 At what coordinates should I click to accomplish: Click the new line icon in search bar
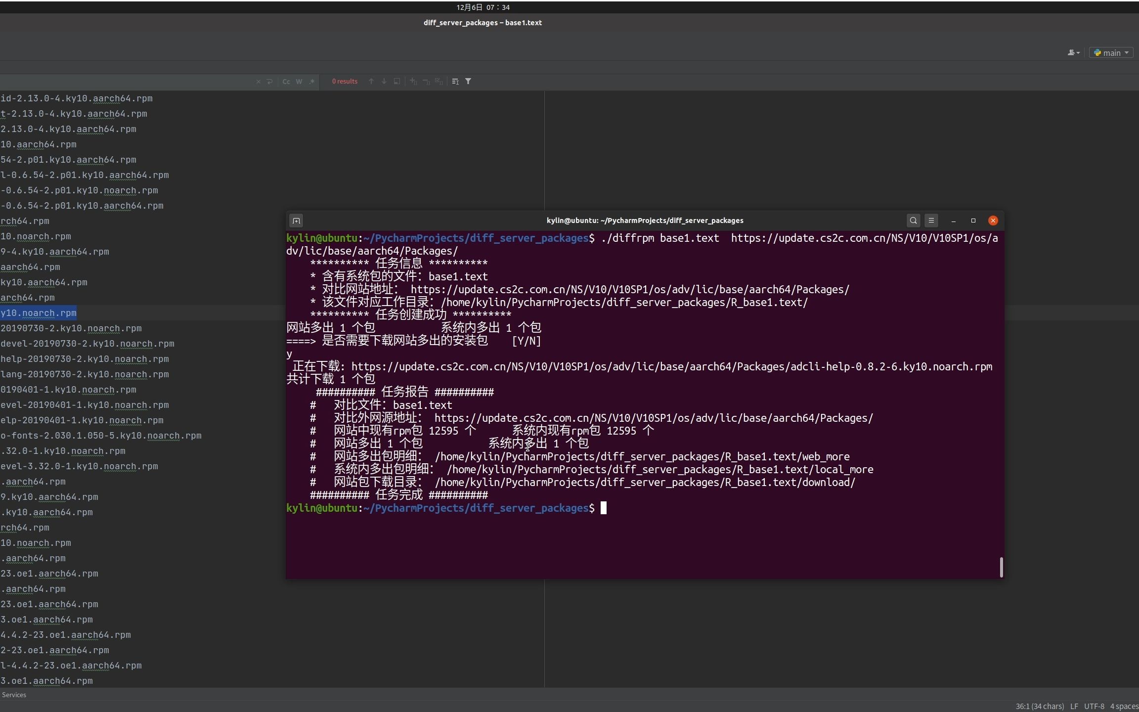point(269,82)
